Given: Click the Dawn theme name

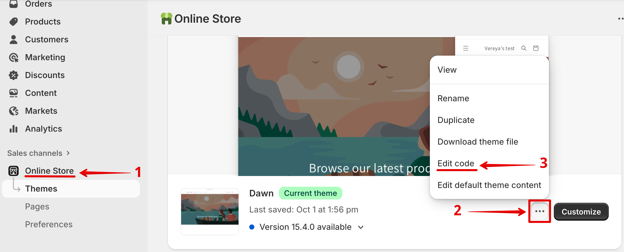Looking at the screenshot, I should 261,193.
